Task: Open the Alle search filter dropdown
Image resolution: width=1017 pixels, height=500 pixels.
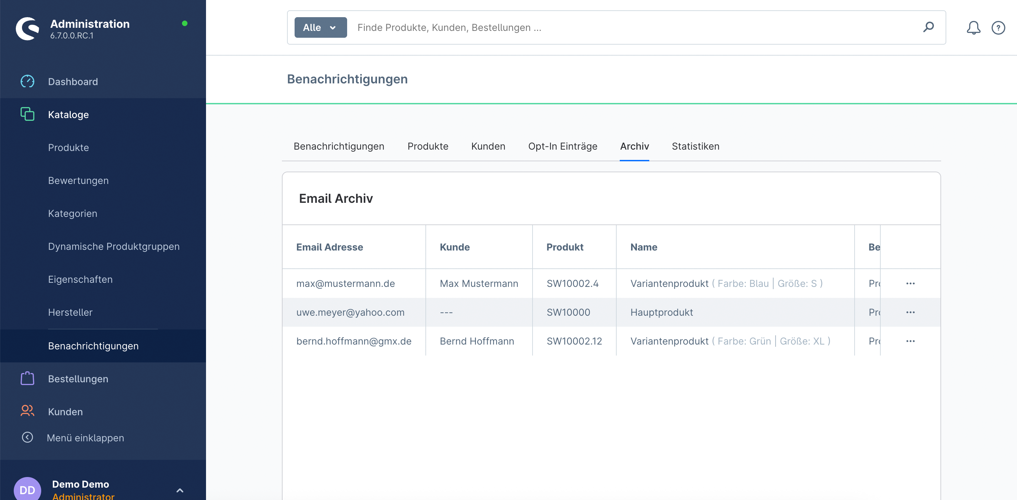Action: [321, 27]
